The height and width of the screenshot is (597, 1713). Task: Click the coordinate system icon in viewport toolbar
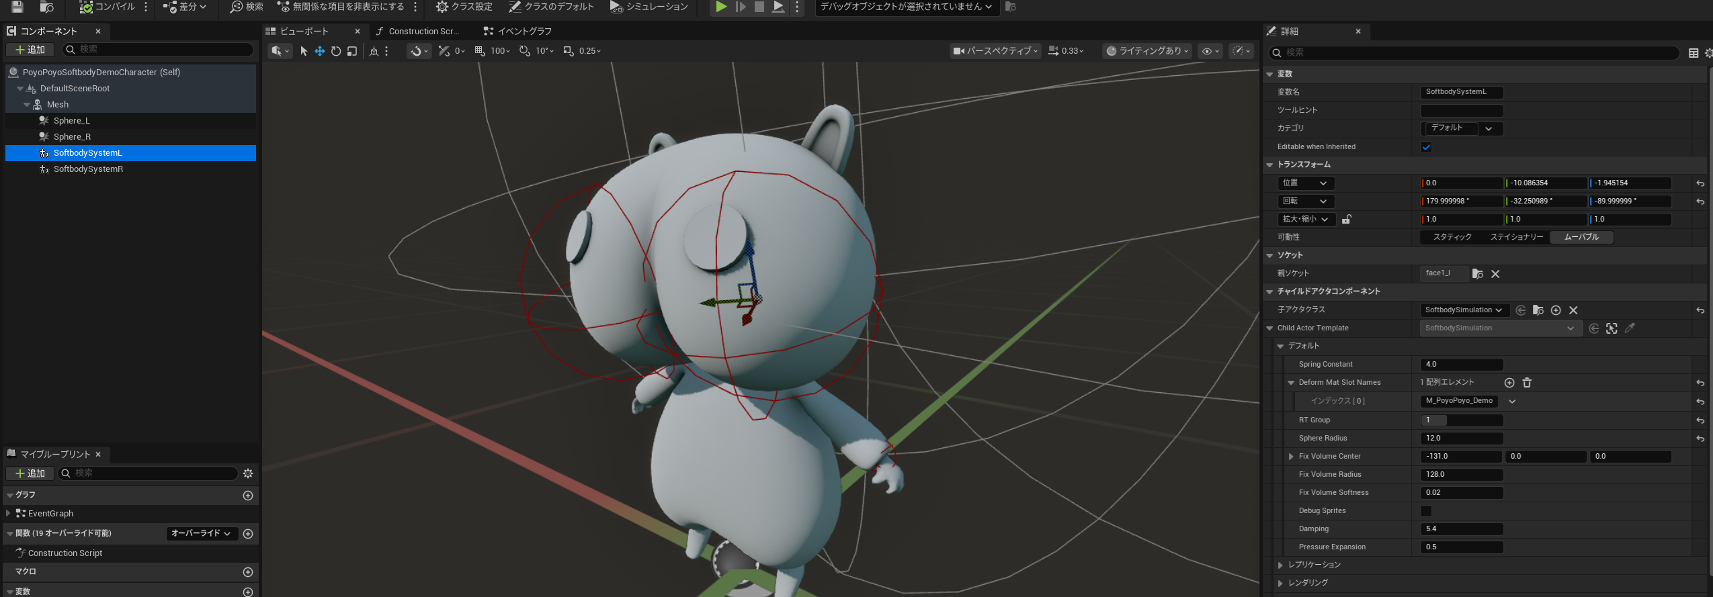pyautogui.click(x=374, y=51)
